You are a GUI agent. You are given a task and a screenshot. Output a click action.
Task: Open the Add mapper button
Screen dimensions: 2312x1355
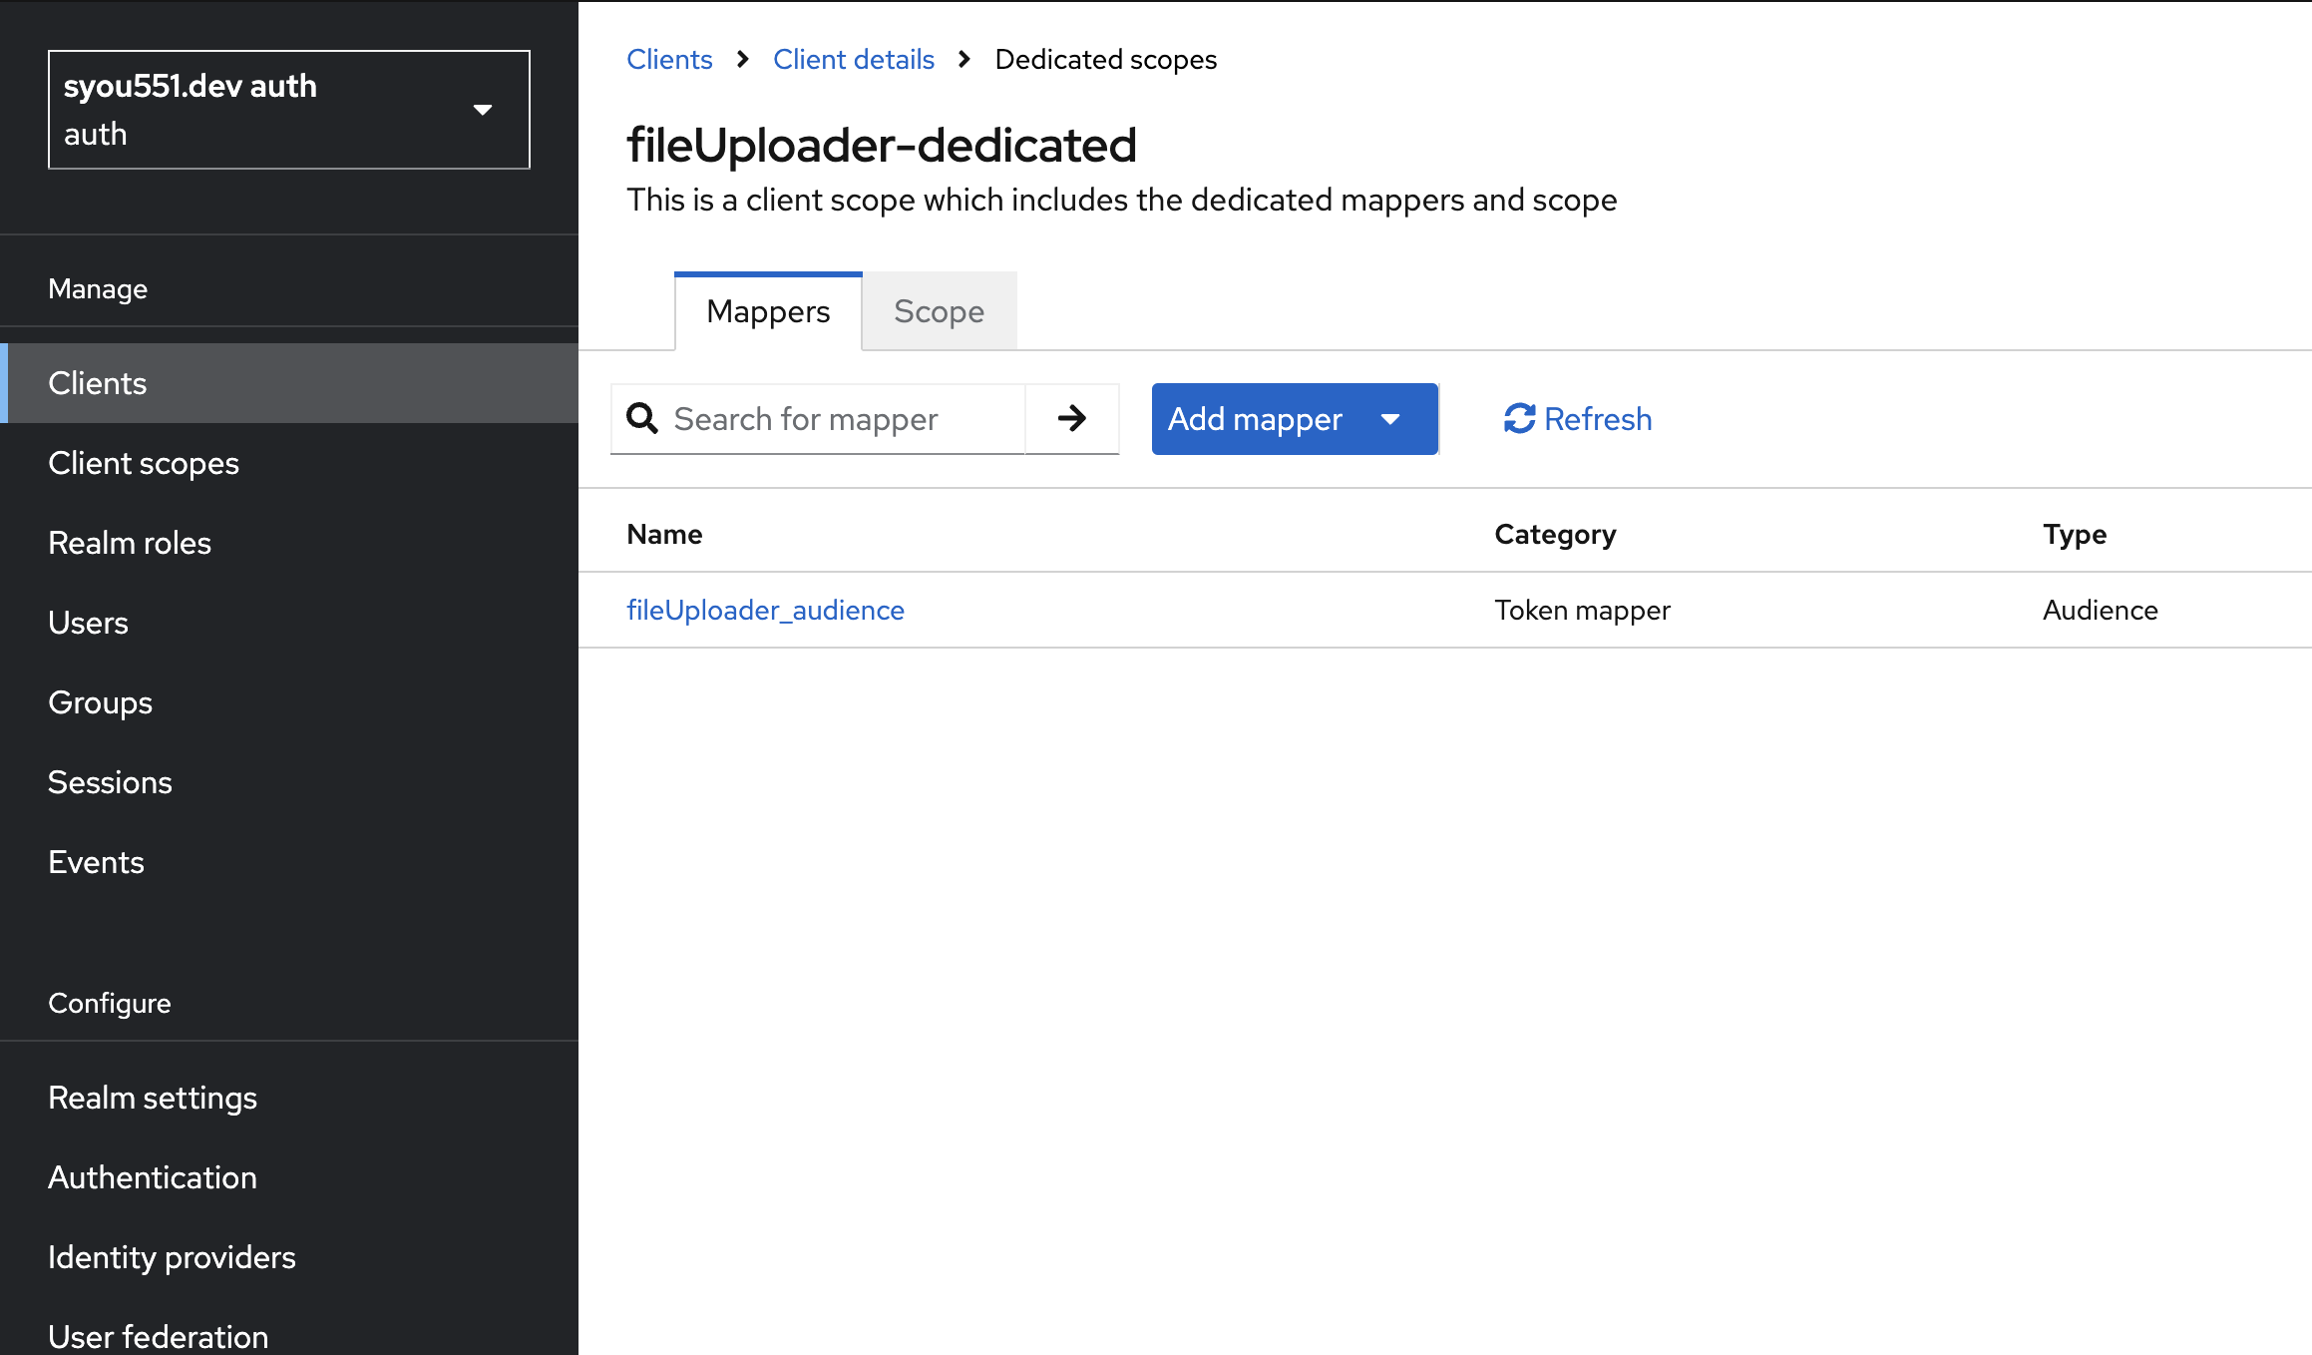(1255, 418)
